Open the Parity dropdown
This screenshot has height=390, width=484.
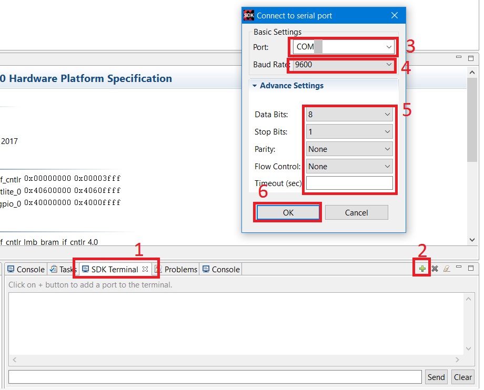point(387,149)
